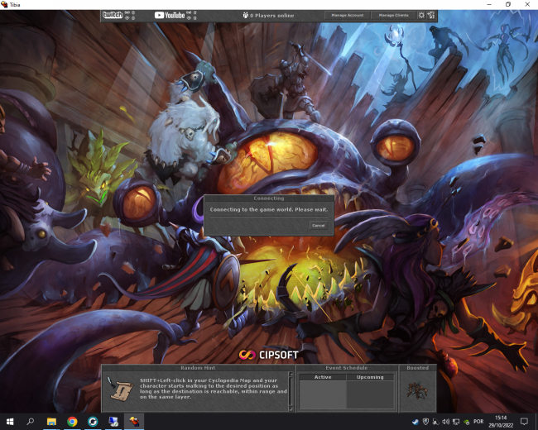Open the YouTube videos logo

coord(170,15)
